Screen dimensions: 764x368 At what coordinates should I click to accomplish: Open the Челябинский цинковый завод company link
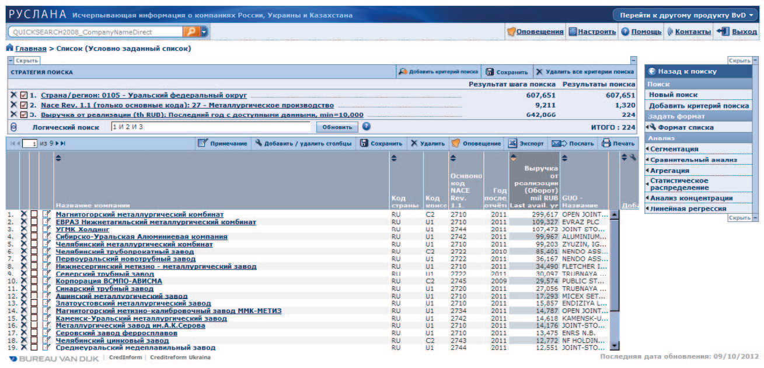coord(112,340)
